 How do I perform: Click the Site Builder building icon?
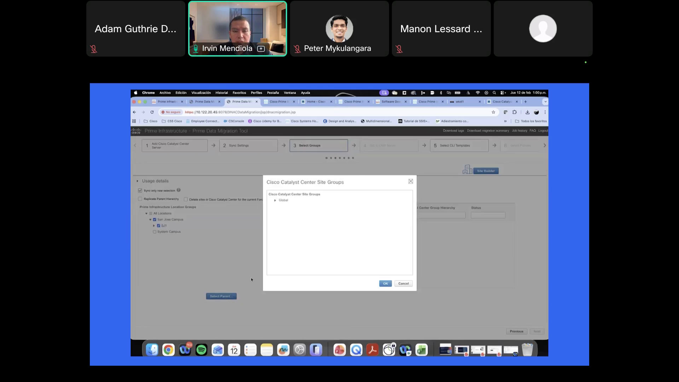pos(467,169)
